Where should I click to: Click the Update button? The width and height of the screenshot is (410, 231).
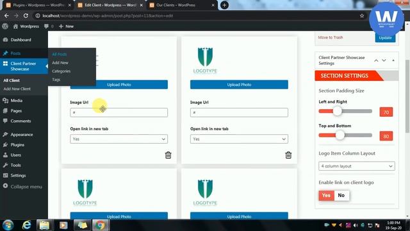pos(385,38)
